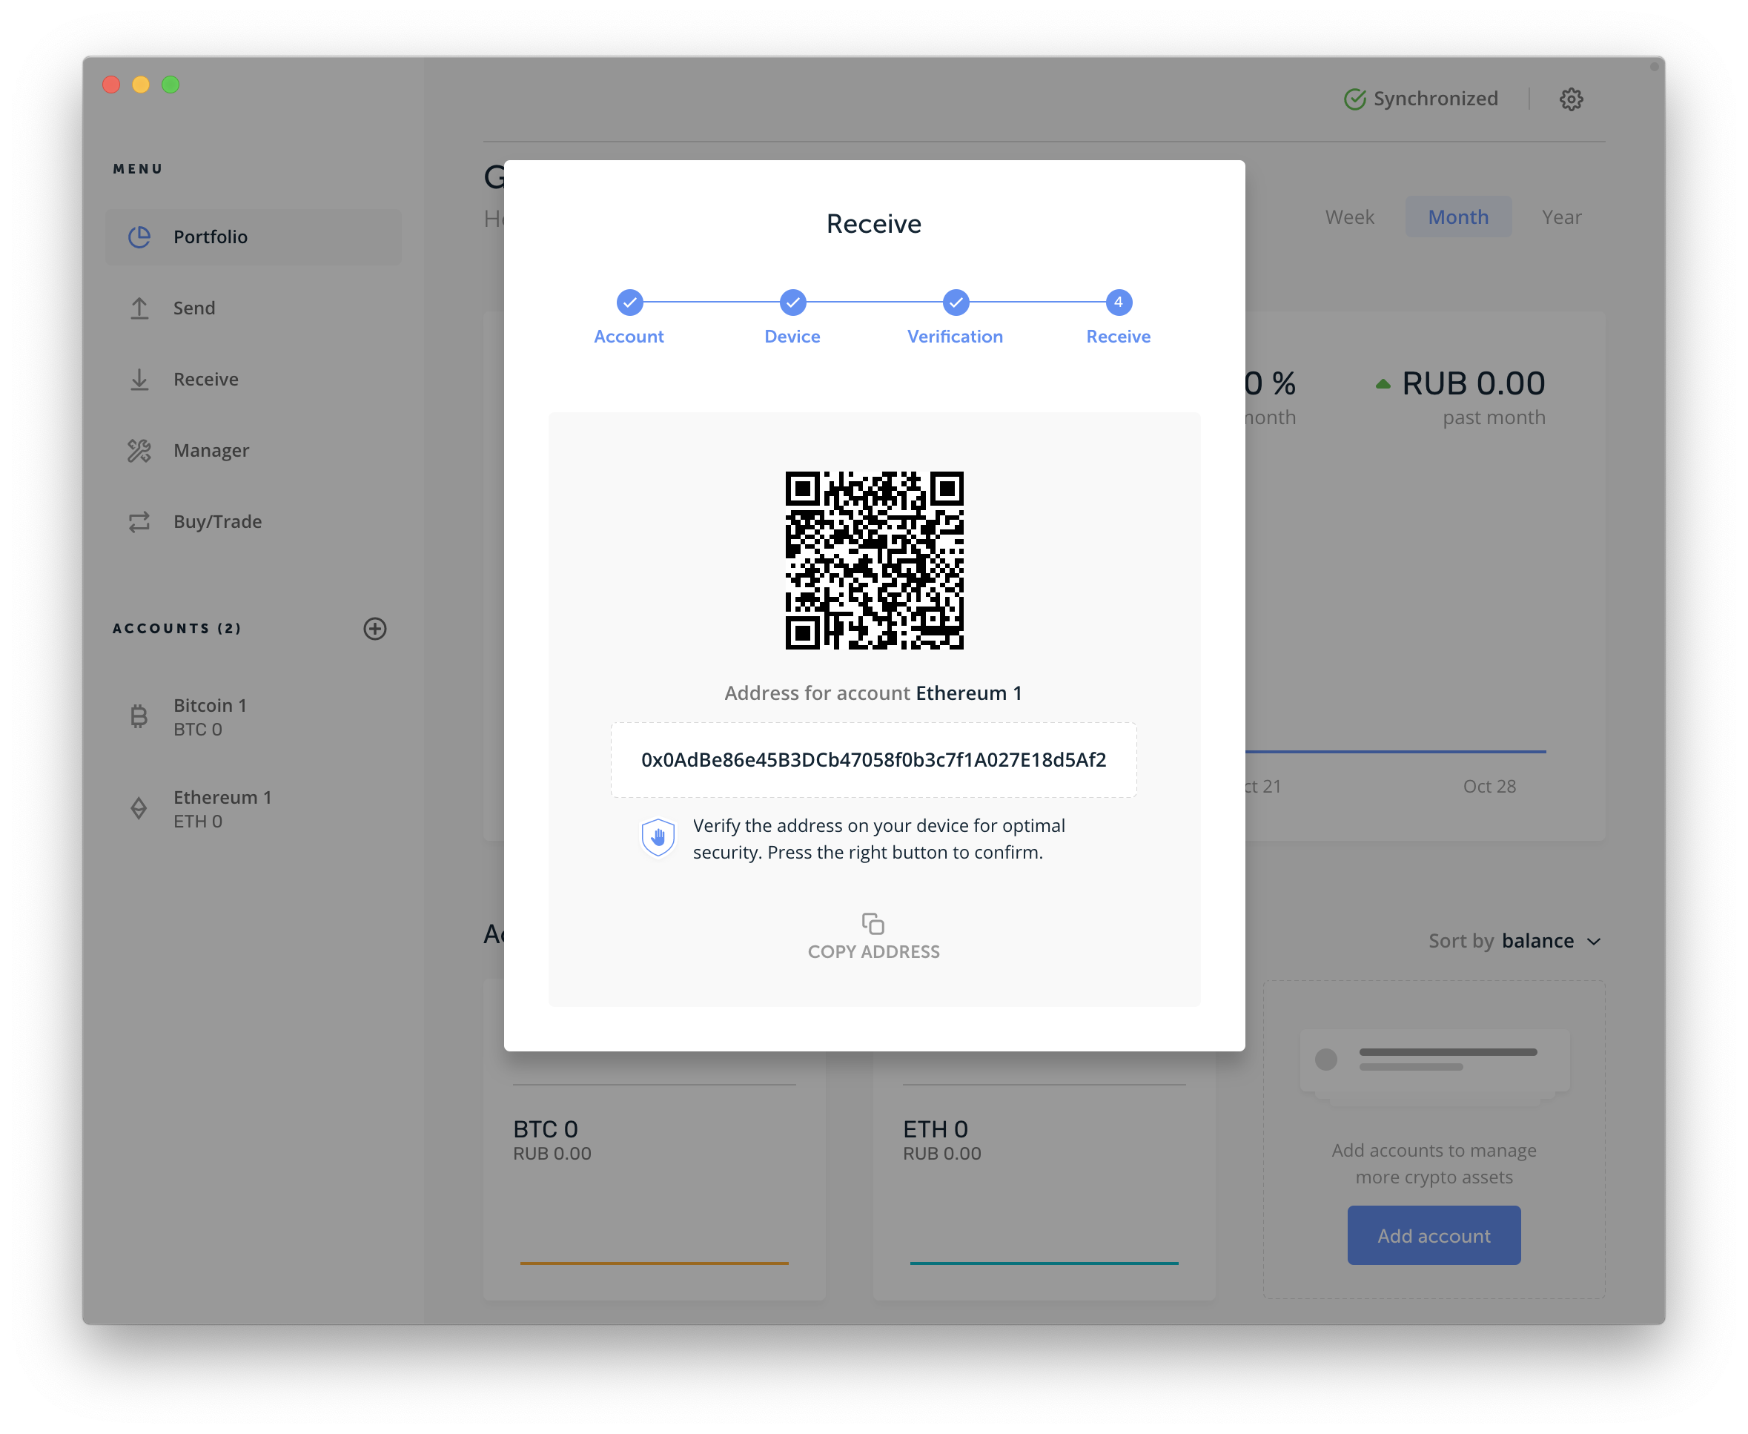Open Manager via the tools icon
The image size is (1748, 1434).
pos(139,450)
